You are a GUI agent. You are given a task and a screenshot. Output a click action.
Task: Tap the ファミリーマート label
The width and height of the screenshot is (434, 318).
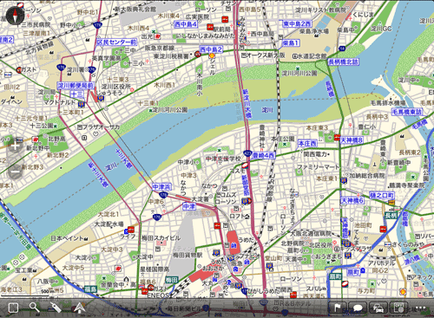(319, 166)
